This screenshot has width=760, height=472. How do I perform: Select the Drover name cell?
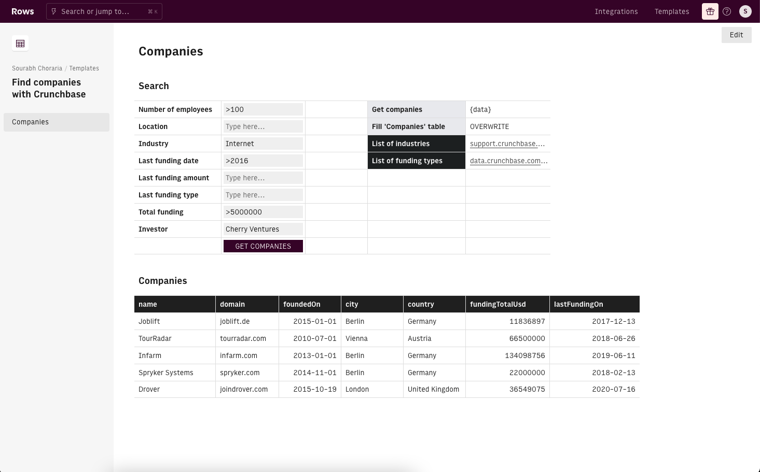(175, 389)
